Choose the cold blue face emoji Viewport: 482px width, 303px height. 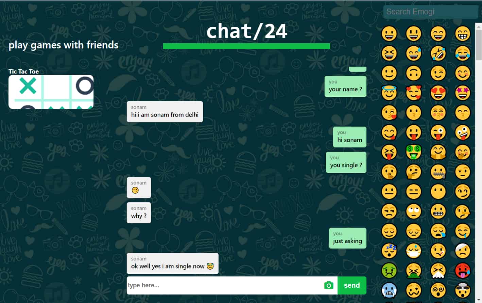(389, 290)
